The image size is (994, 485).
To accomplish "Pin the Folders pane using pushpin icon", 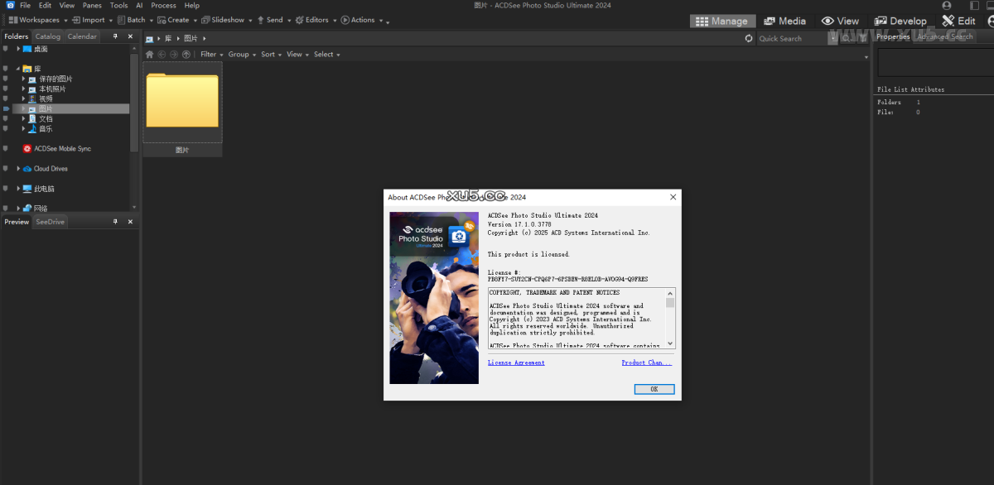I will (x=115, y=36).
